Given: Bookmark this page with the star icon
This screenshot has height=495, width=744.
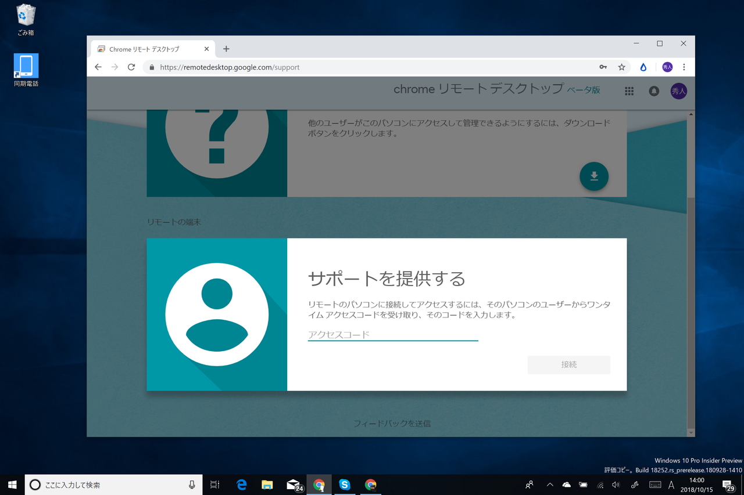Looking at the screenshot, I should [x=622, y=67].
